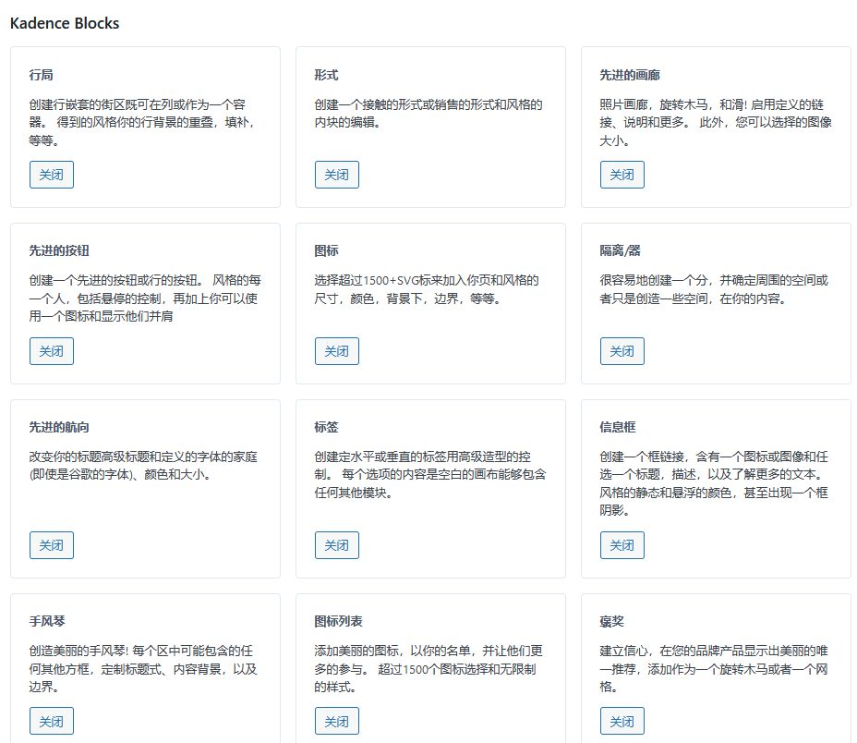Viewport: 857px width, 743px height.
Task: Turn off the 先进的按钮 block
Action: point(52,351)
